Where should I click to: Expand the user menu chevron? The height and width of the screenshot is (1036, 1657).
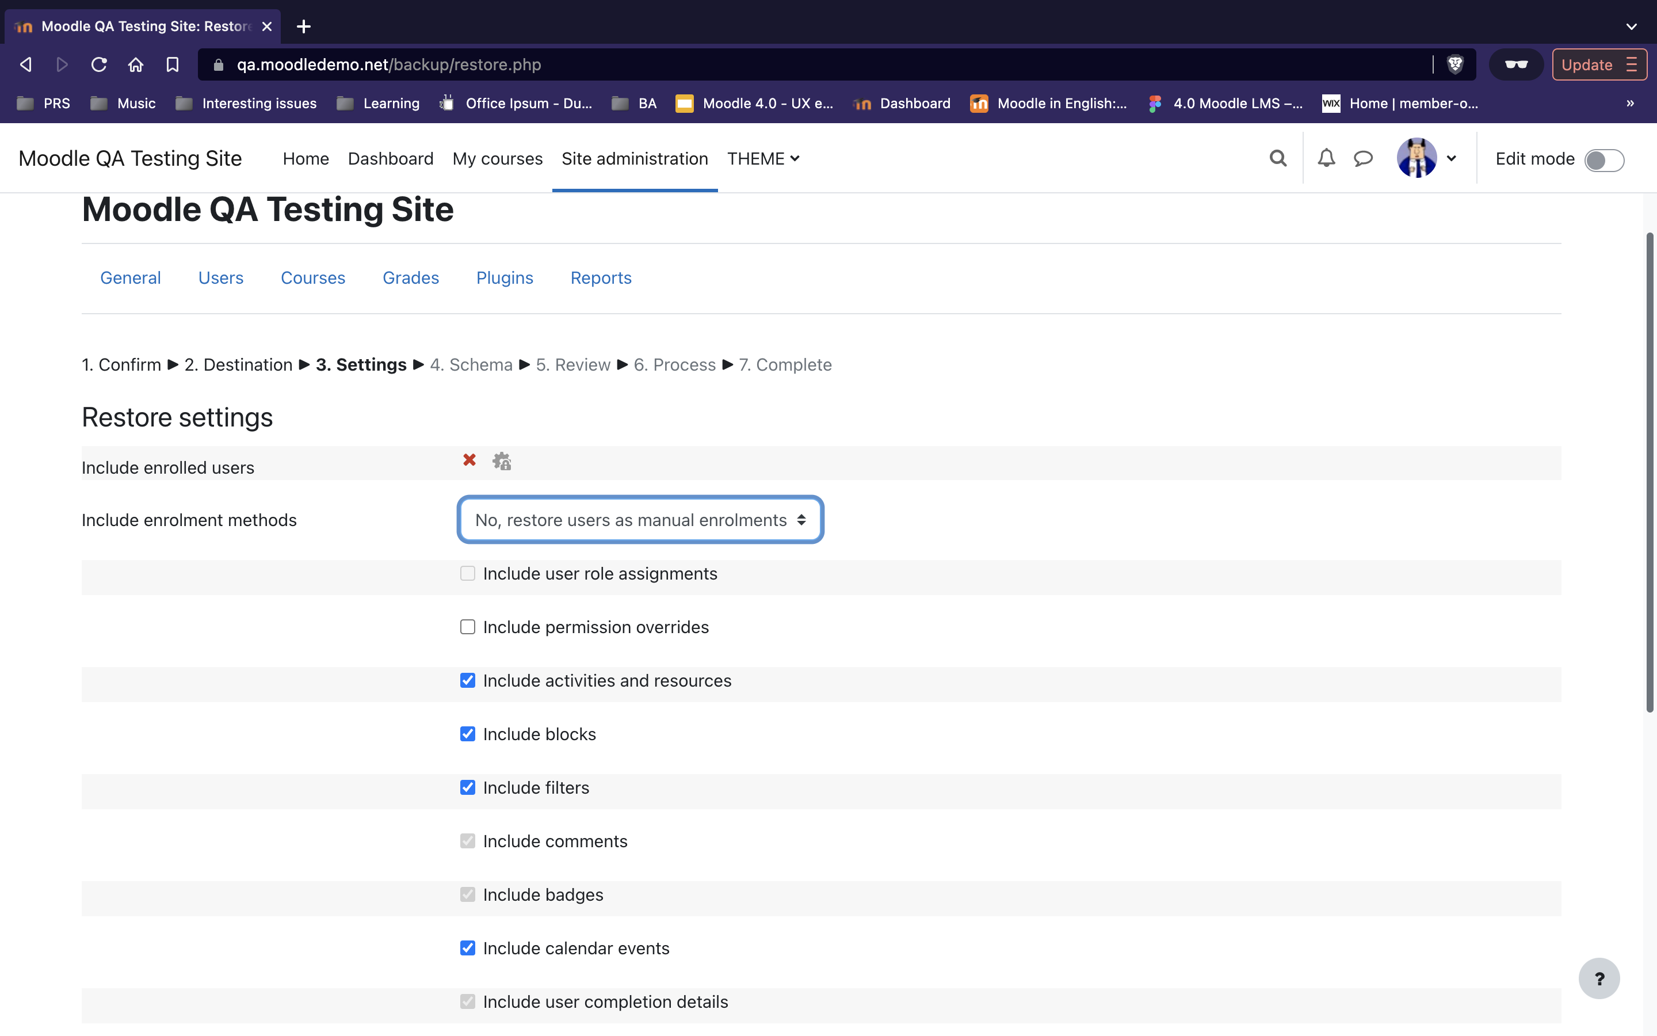click(1451, 159)
